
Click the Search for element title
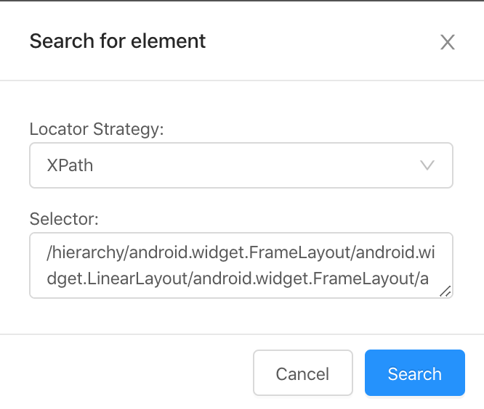(118, 41)
